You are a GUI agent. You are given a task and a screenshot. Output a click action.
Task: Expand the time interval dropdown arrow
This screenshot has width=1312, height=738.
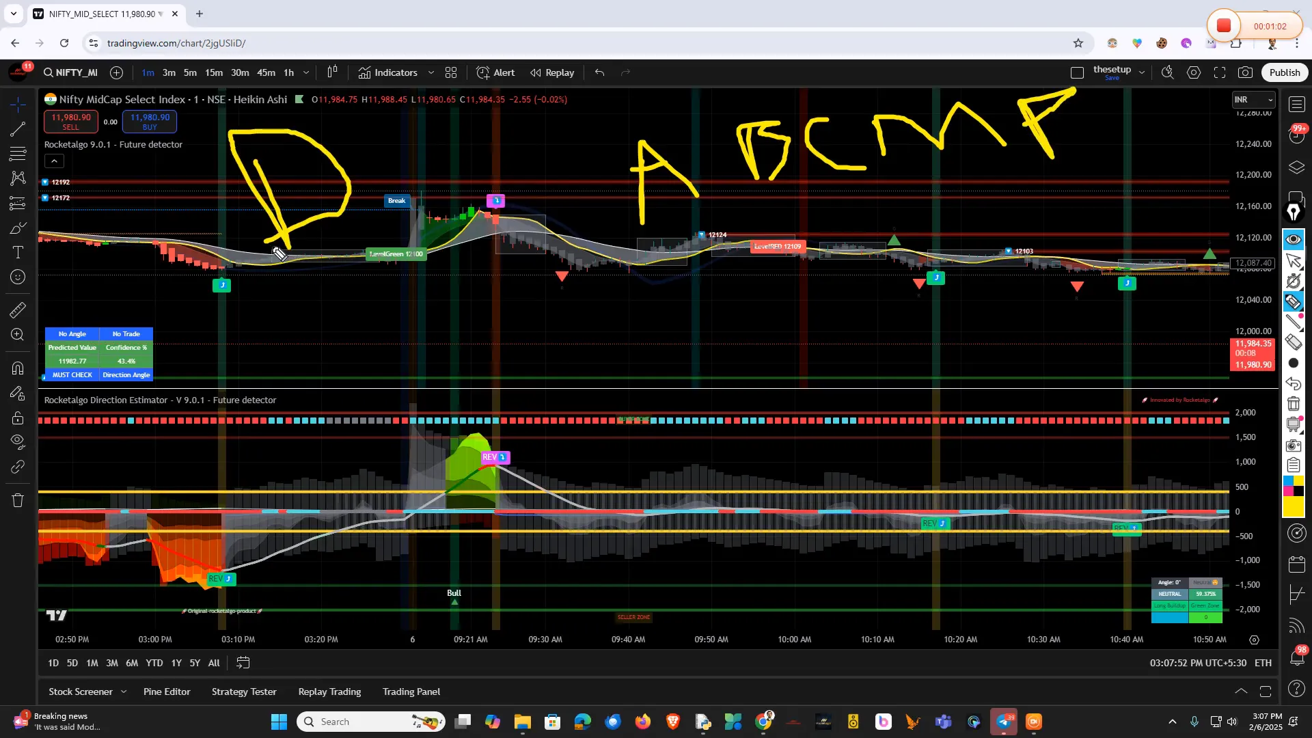[x=306, y=72]
